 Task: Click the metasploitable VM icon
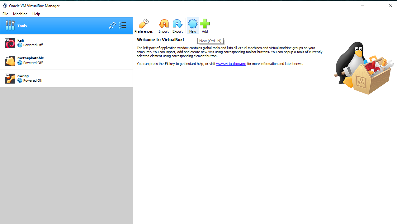10,61
